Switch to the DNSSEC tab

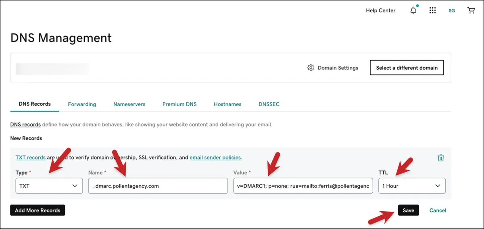point(269,104)
